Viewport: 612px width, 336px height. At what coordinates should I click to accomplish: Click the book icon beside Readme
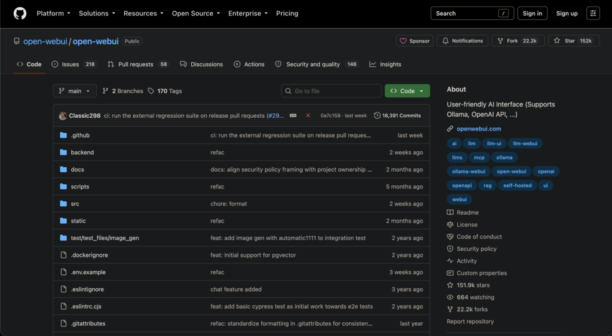(x=450, y=212)
